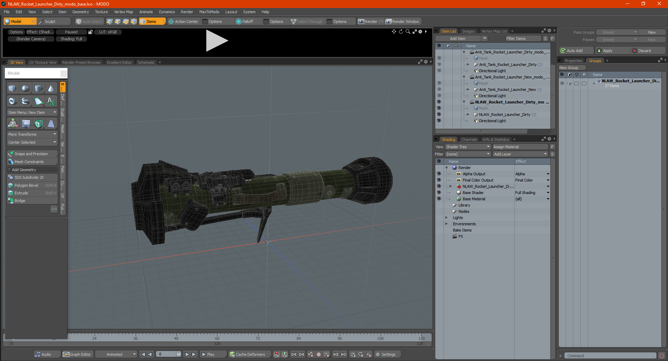Activate the checkered Flex tool icon
Viewport: 668px width, 361px height.
coord(39,124)
